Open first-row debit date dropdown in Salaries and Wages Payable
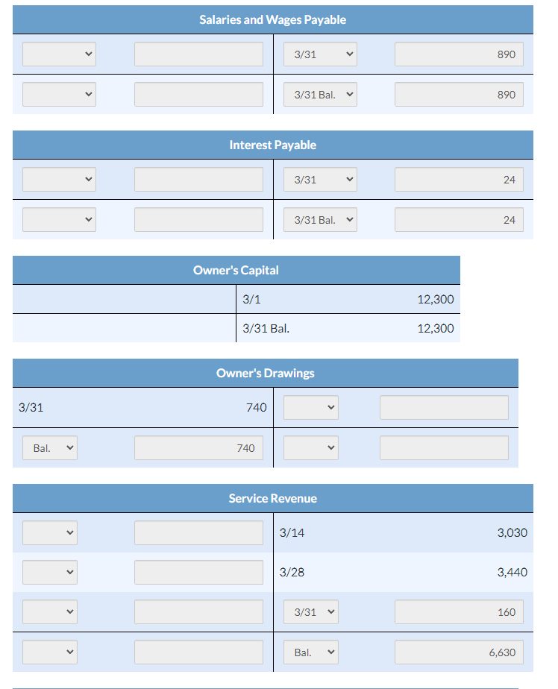This screenshot has width=558, height=689. 60,54
